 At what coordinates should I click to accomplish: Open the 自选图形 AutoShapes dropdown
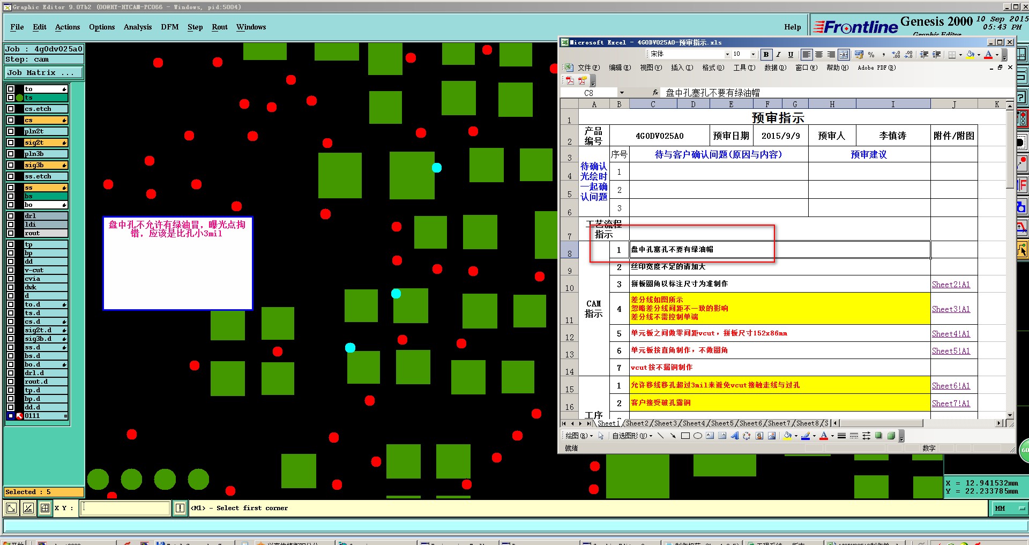point(632,436)
